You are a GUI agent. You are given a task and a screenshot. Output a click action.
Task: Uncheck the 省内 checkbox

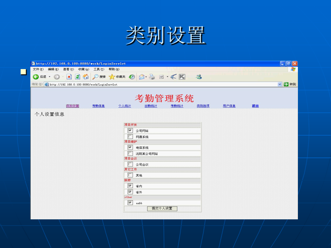[x=130, y=186]
